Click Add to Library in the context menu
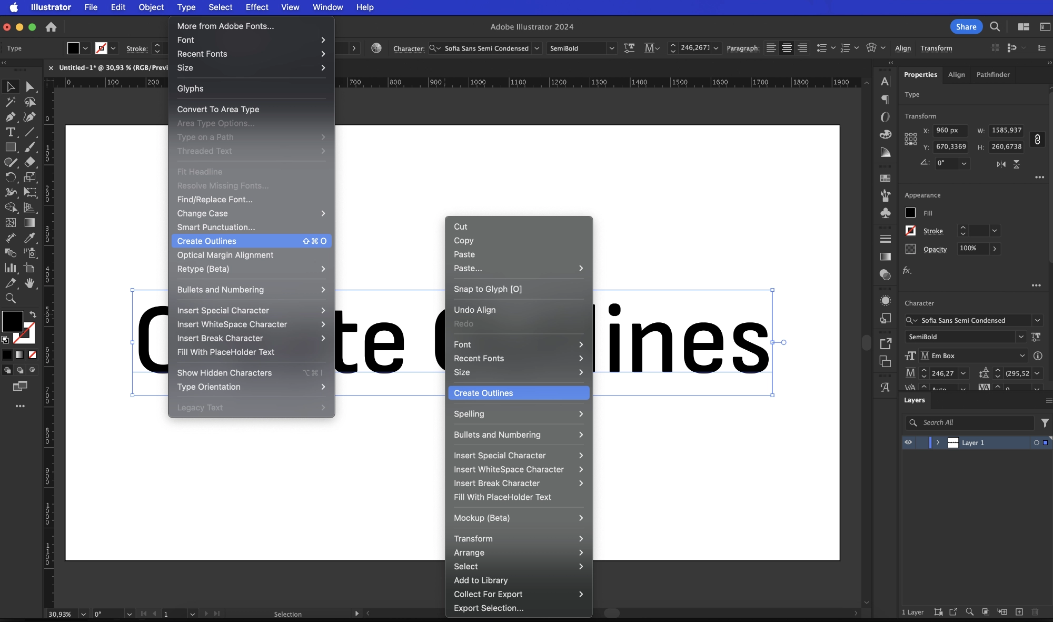The image size is (1053, 622). coord(480,580)
